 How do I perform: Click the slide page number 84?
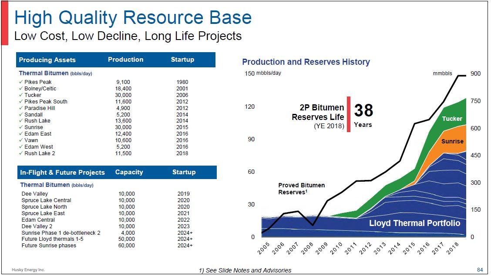480,270
